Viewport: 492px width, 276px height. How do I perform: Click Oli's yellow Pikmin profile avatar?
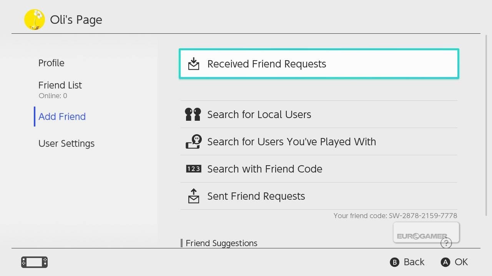coord(35,20)
